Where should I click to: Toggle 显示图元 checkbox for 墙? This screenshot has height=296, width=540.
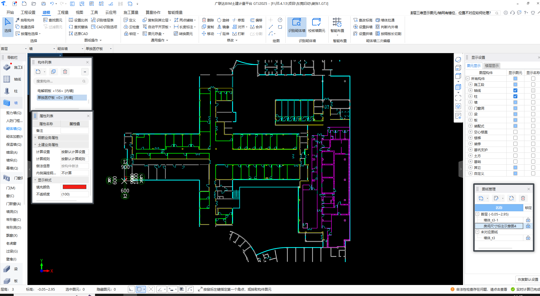(515, 102)
